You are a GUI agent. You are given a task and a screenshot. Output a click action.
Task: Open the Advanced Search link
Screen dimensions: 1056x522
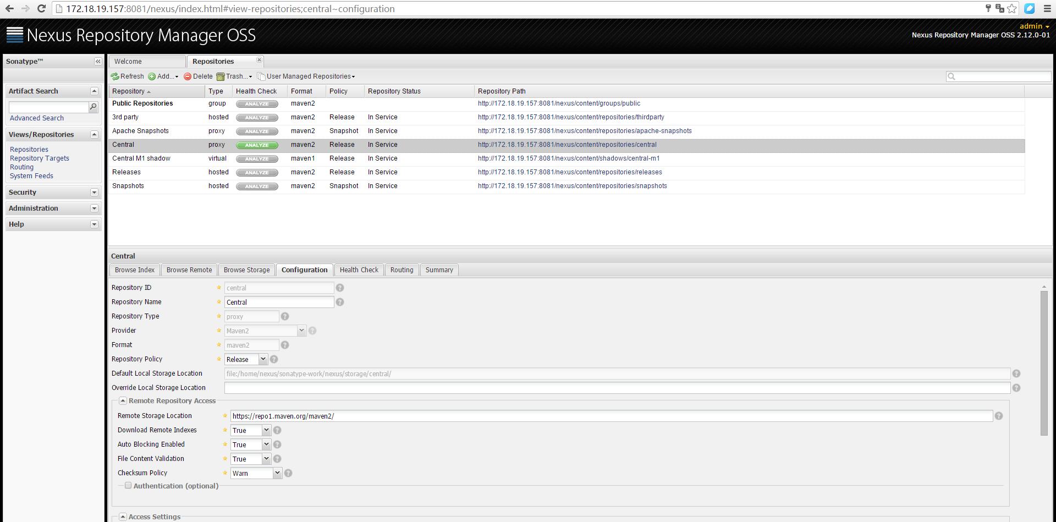tap(37, 118)
